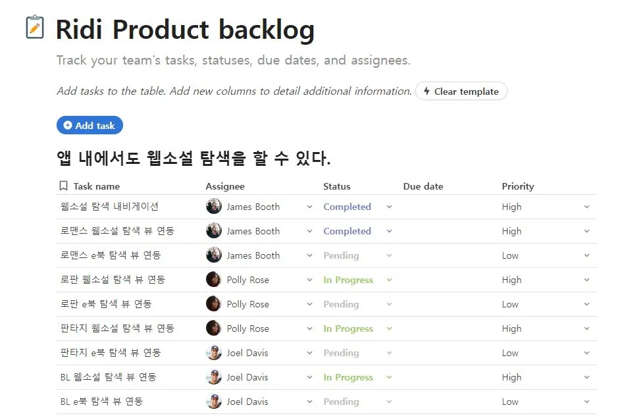Open assignee dropdown for 로맨스 웹소설 탐색 뷰 연동
The image size is (618, 418).
pos(310,231)
